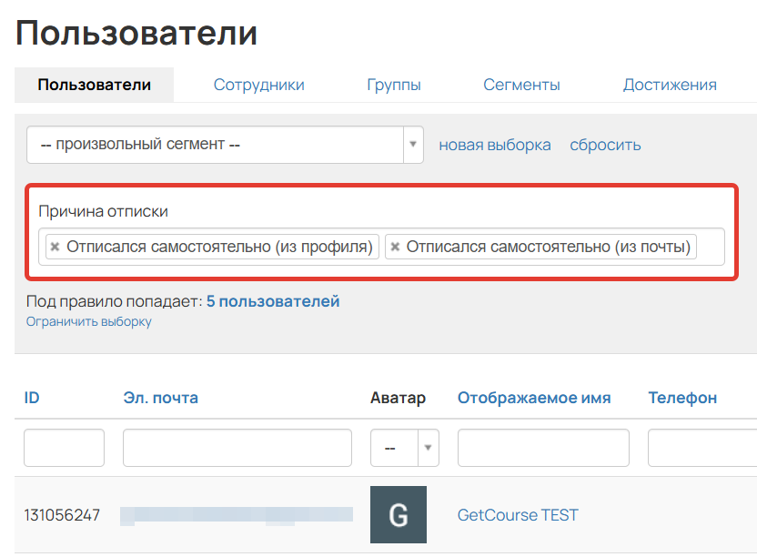The image size is (757, 557).
Task: Remove the 'Отписался самостоятельно (из почты)' filter tag
Action: click(x=394, y=246)
